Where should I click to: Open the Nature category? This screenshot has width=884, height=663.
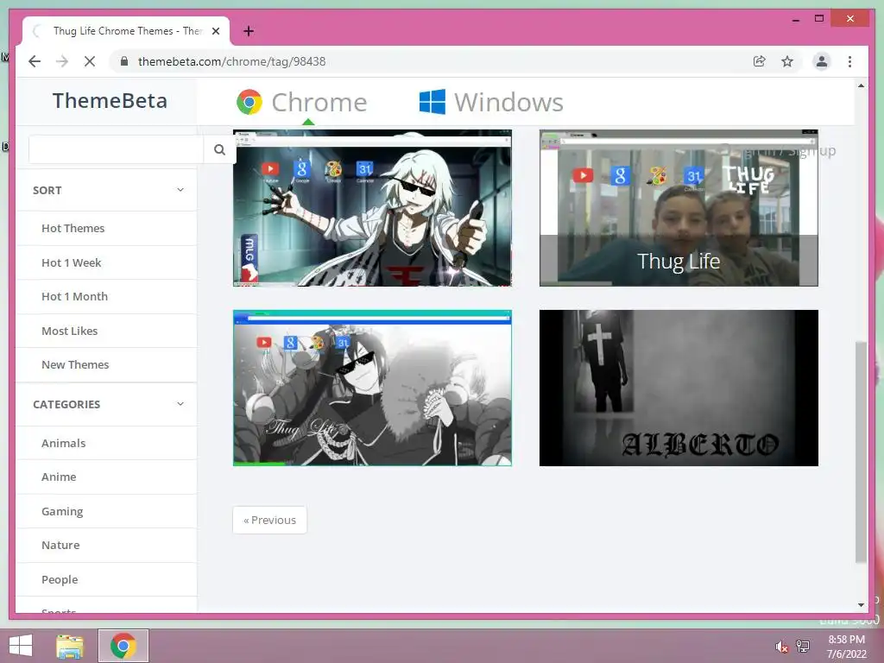[60, 546]
